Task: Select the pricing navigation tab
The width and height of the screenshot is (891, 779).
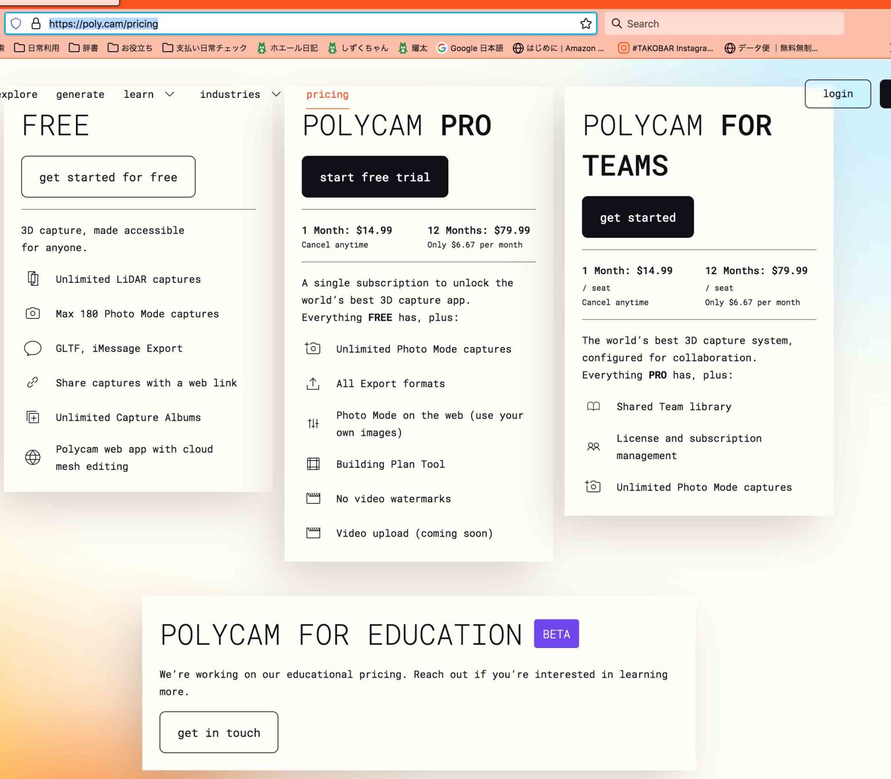Action: pyautogui.click(x=327, y=94)
